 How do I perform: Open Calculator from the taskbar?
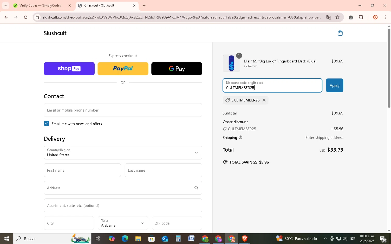tap(178, 239)
